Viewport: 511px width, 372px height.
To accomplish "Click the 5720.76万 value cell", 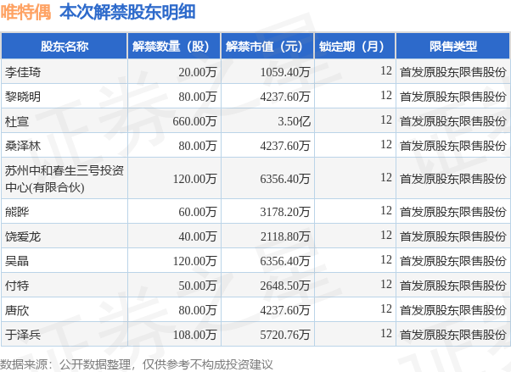I will (x=267, y=335).
